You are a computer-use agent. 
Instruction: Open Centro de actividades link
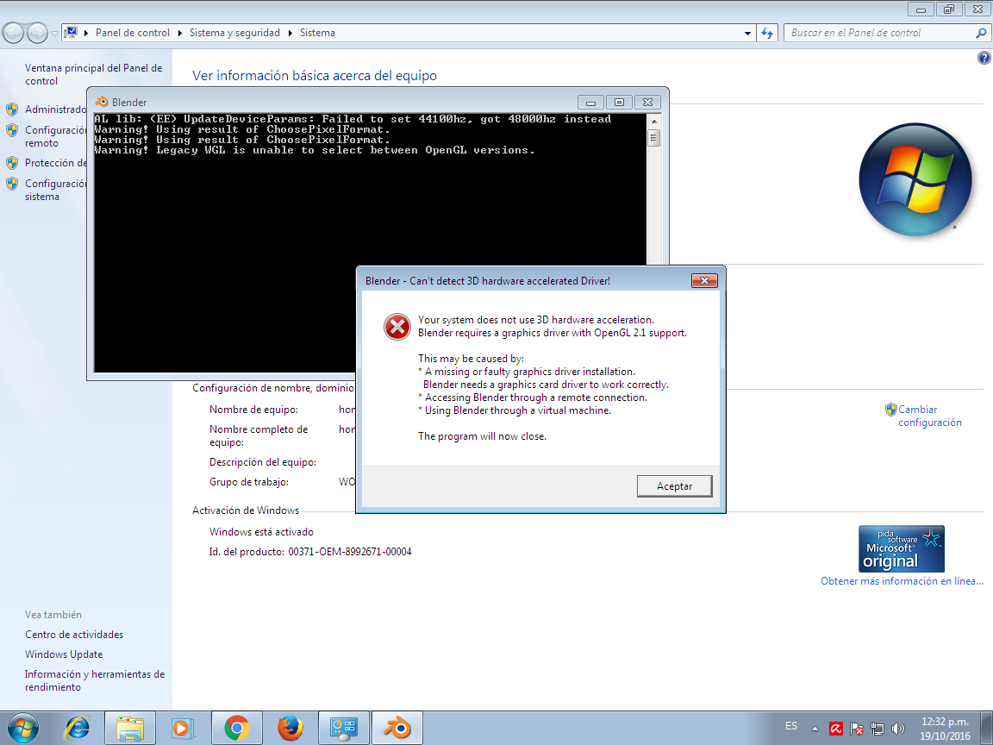click(74, 634)
